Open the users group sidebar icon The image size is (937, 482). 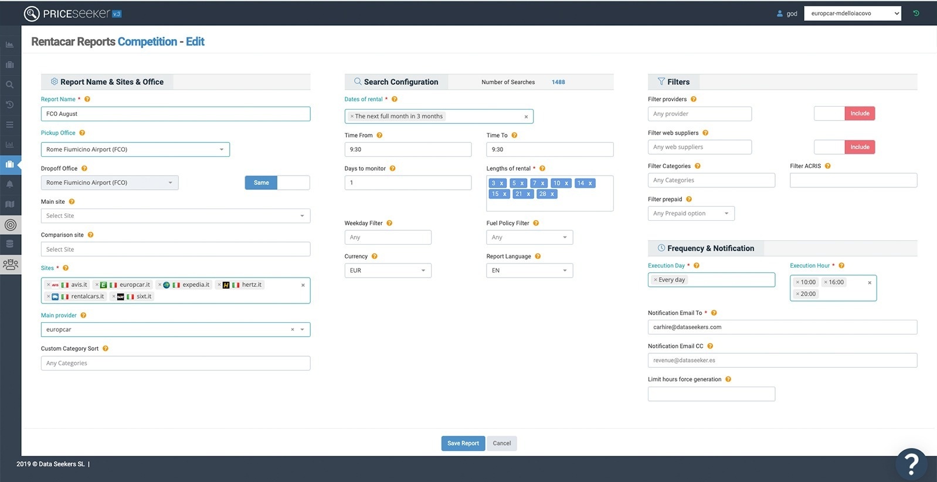tap(11, 264)
